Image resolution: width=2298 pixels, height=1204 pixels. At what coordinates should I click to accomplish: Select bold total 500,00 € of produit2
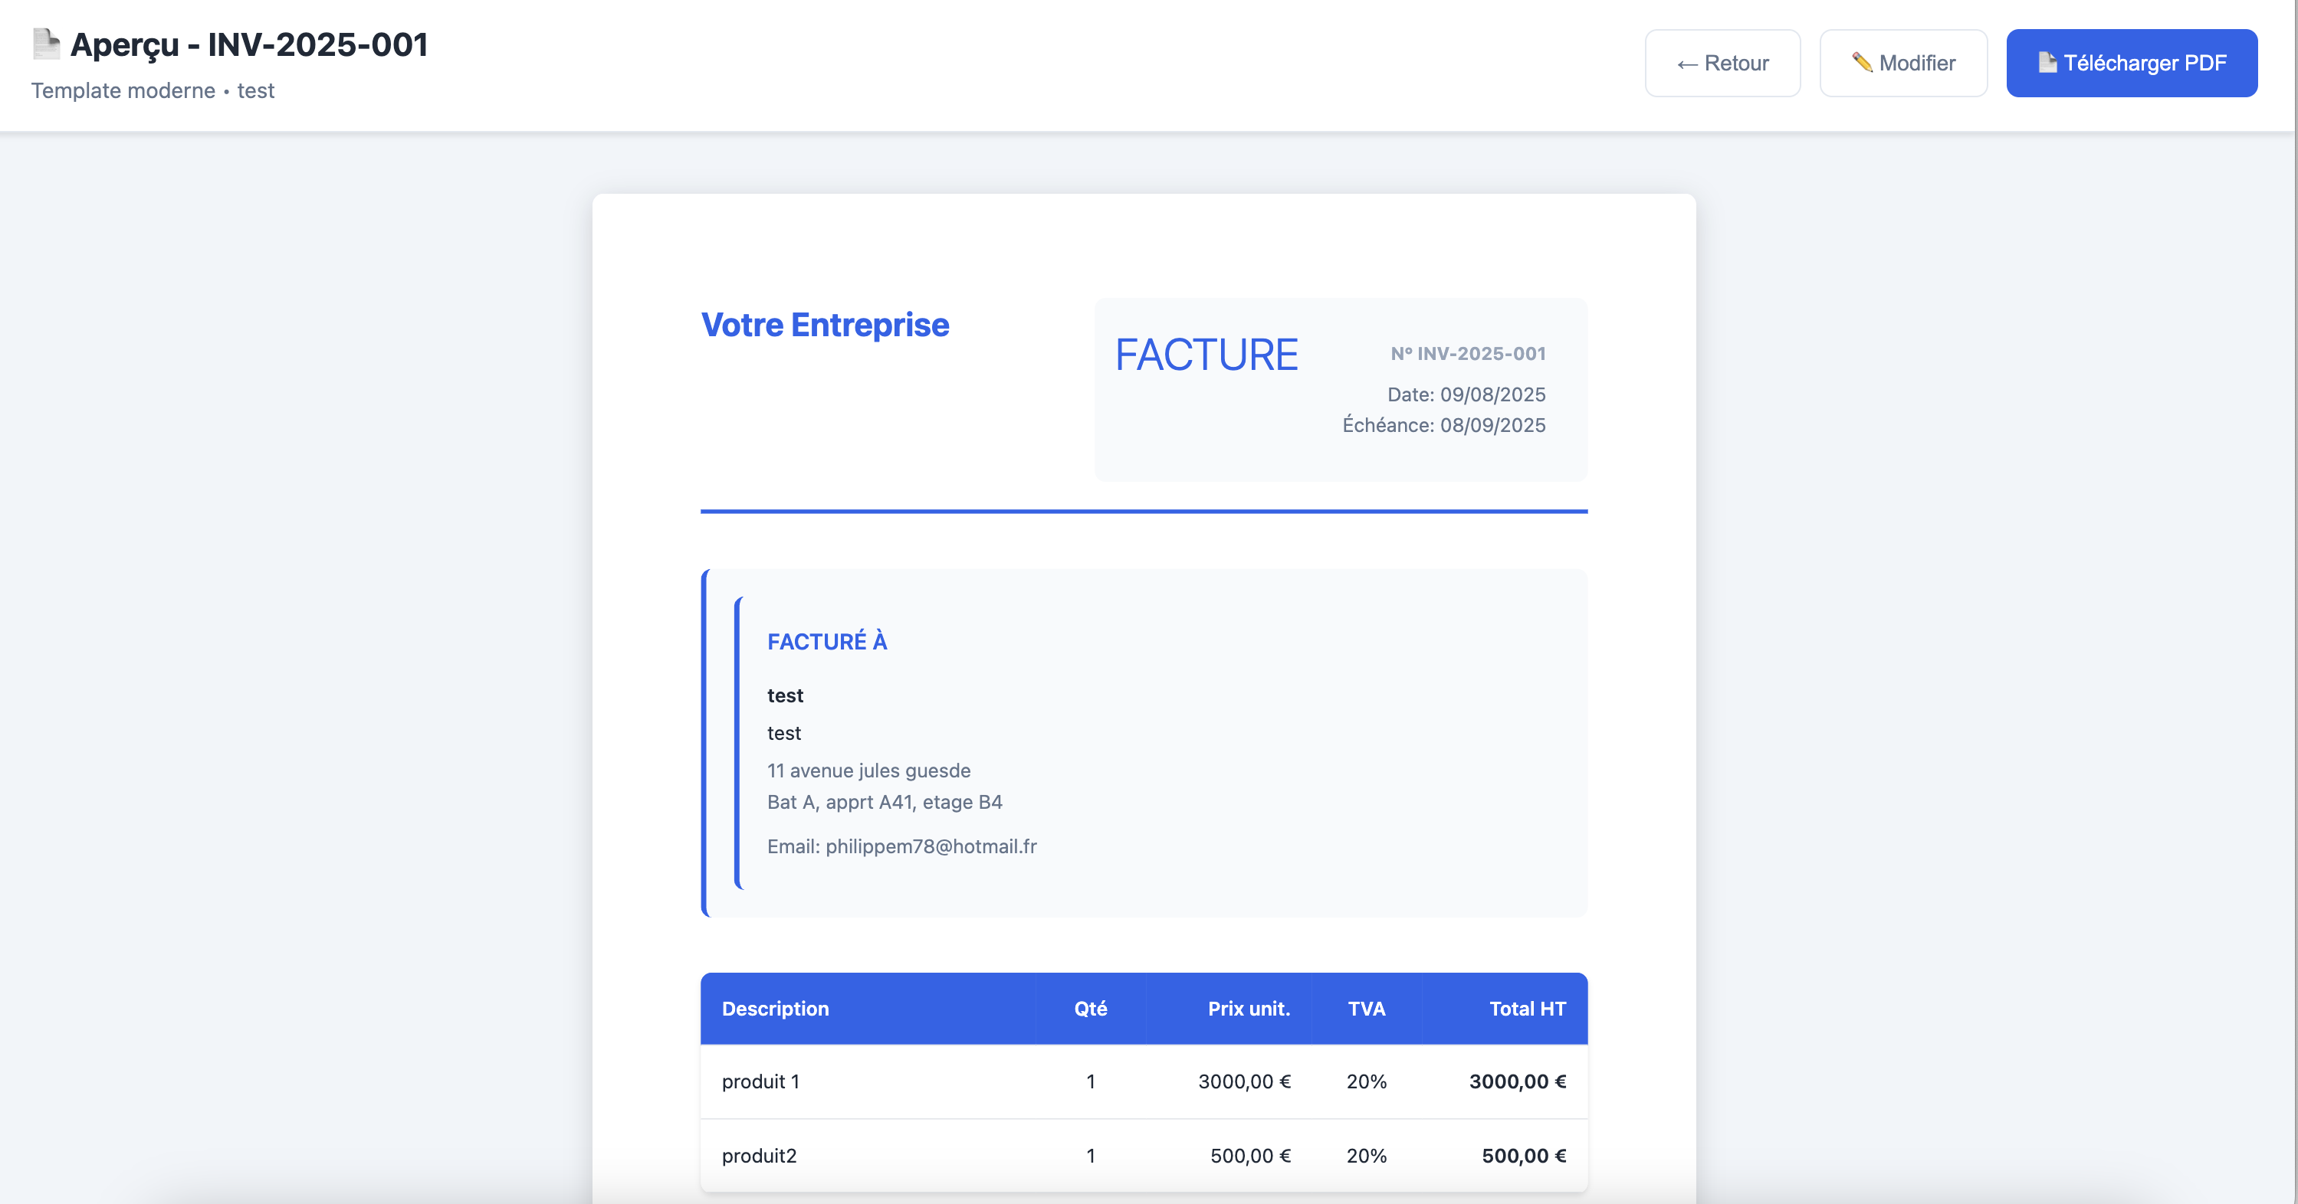coord(1524,1156)
